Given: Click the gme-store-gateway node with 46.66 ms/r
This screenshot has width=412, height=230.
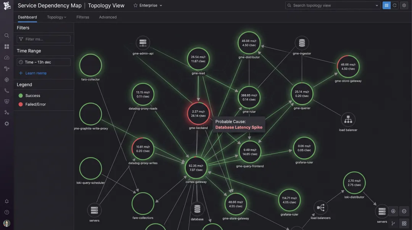Looking at the screenshot, I should (348, 66).
